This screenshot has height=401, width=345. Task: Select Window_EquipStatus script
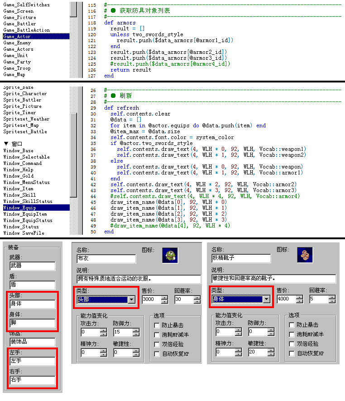28,220
